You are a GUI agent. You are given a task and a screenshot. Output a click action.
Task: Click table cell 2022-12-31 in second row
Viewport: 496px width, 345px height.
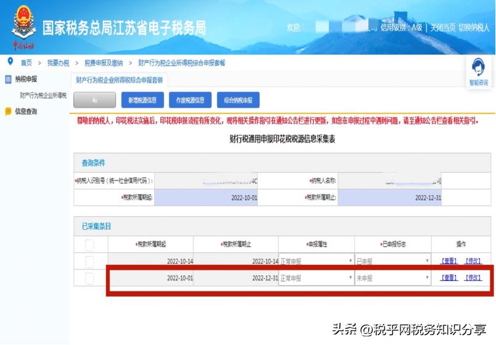(236, 278)
